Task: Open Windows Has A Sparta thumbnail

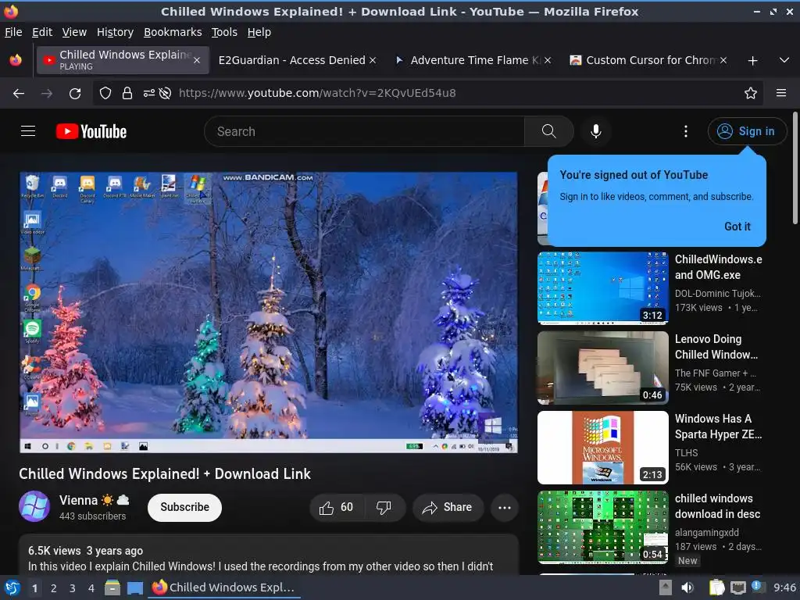Action: coord(602,447)
